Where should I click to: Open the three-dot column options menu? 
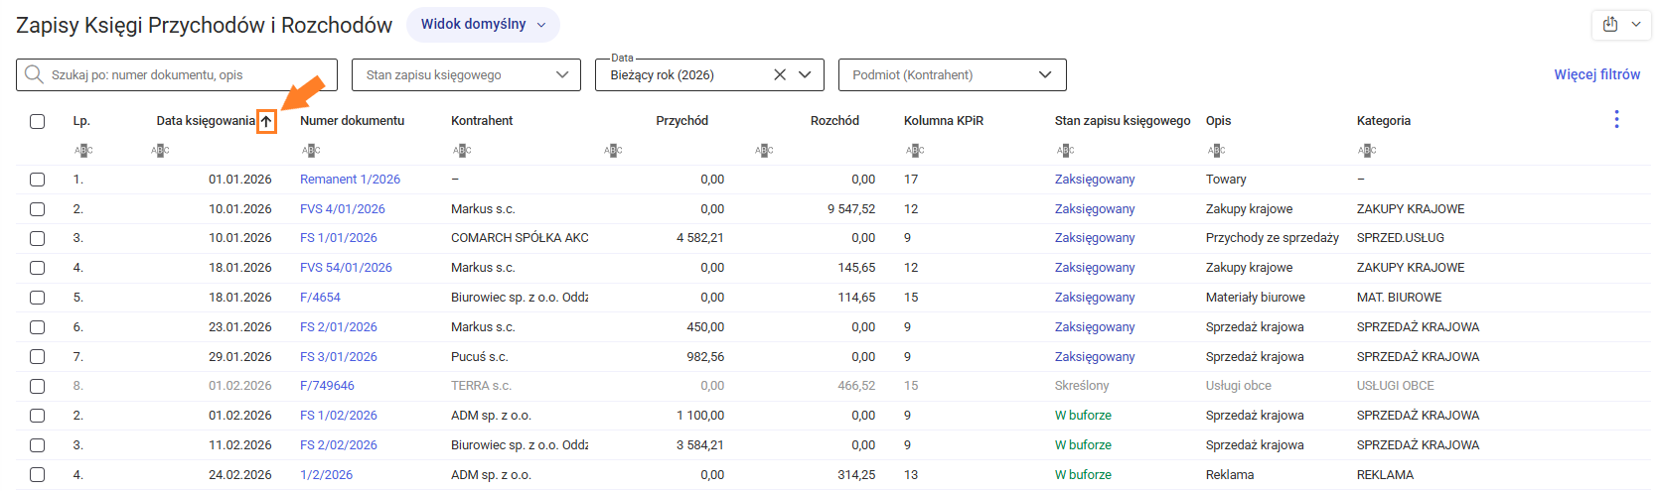tap(1616, 120)
